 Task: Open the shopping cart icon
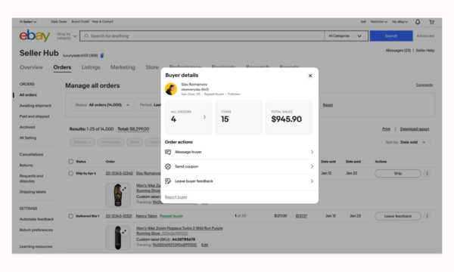[431, 22]
